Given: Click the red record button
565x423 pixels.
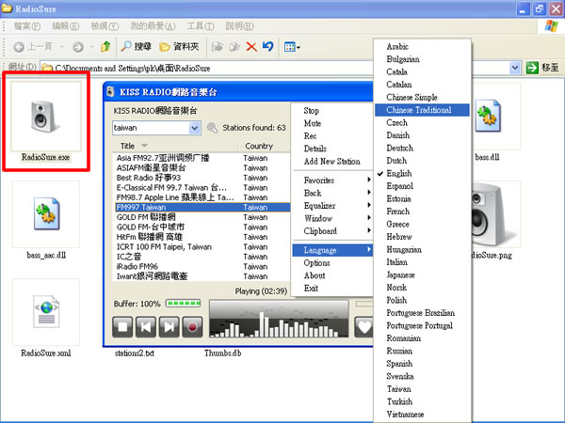Looking at the screenshot, I should [192, 326].
